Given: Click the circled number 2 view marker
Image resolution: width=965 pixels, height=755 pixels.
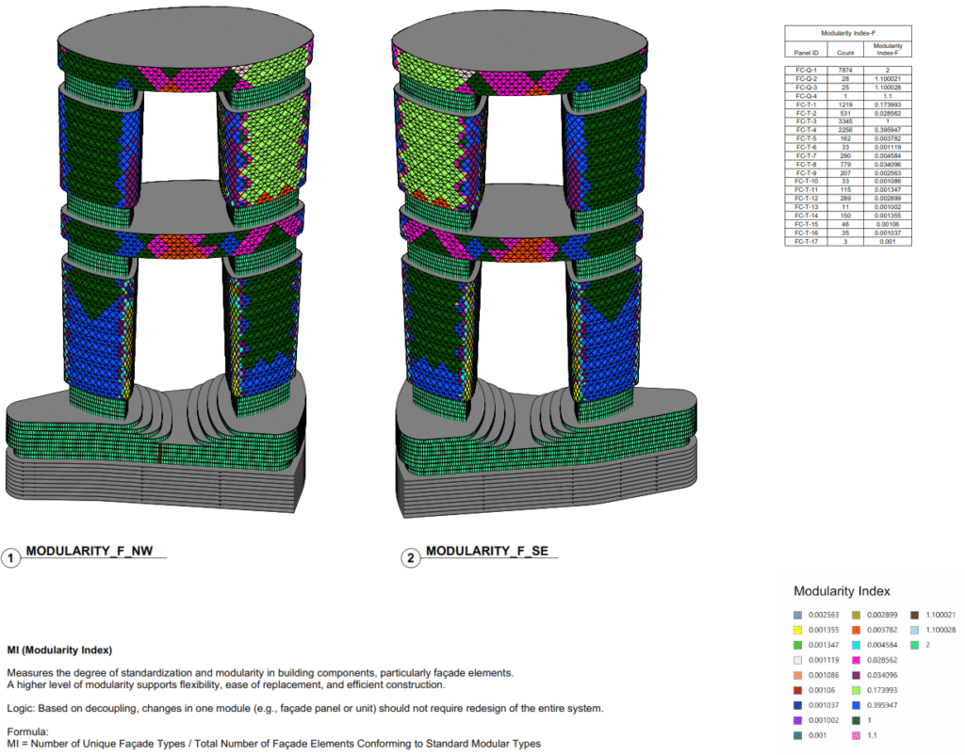Looking at the screenshot, I should (412, 555).
